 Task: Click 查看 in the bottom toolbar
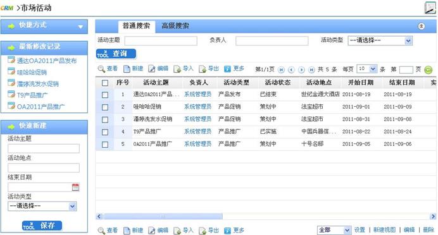(108, 230)
